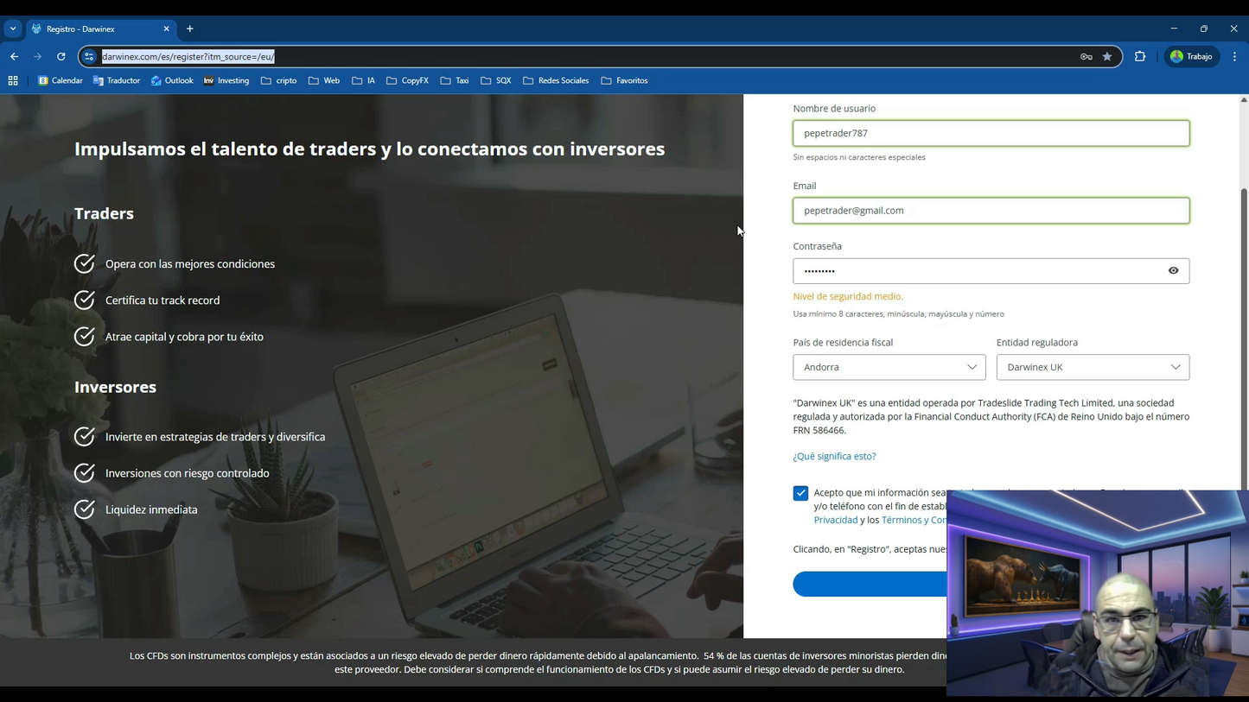Click the 'Traders' heading
This screenshot has width=1249, height=702.
click(104, 213)
